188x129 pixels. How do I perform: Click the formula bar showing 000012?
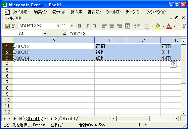(x=127, y=34)
